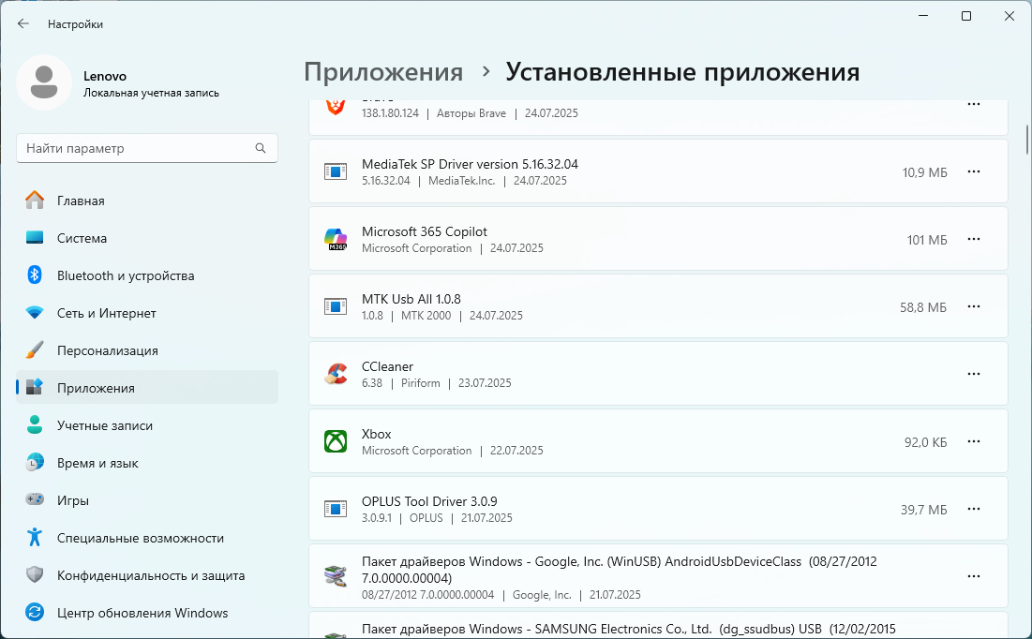Click the Lenovo user avatar
This screenshot has height=639, width=1032.
[x=44, y=82]
